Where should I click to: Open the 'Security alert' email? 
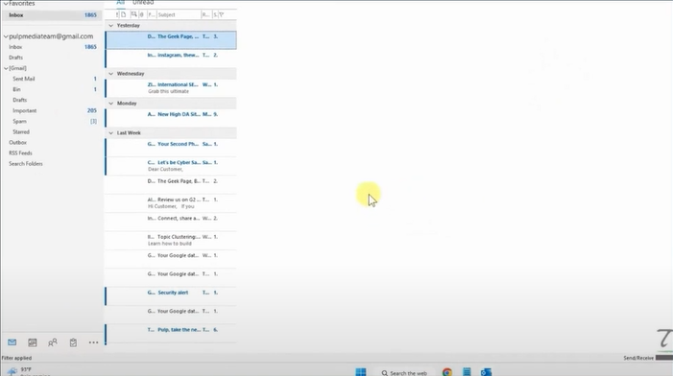(171, 295)
